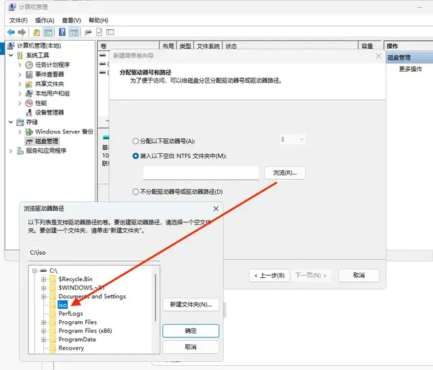Click the blue Help question mark icon
This screenshot has height=370, width=433.
pyautogui.click(x=62, y=32)
